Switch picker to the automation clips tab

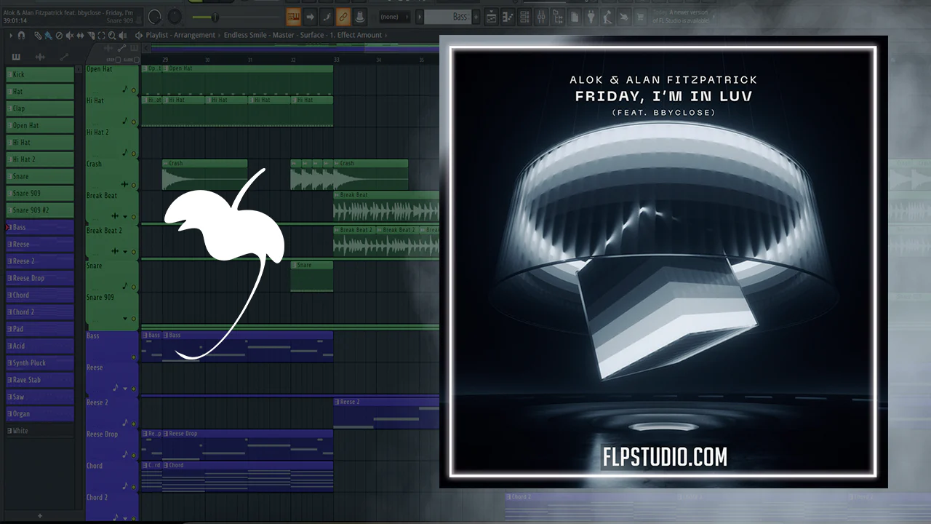pos(64,57)
